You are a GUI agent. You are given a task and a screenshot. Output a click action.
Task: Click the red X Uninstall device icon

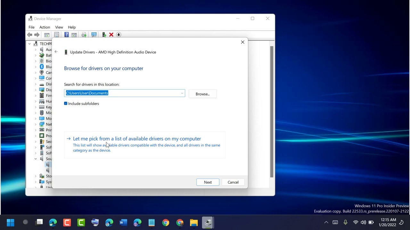111,34
